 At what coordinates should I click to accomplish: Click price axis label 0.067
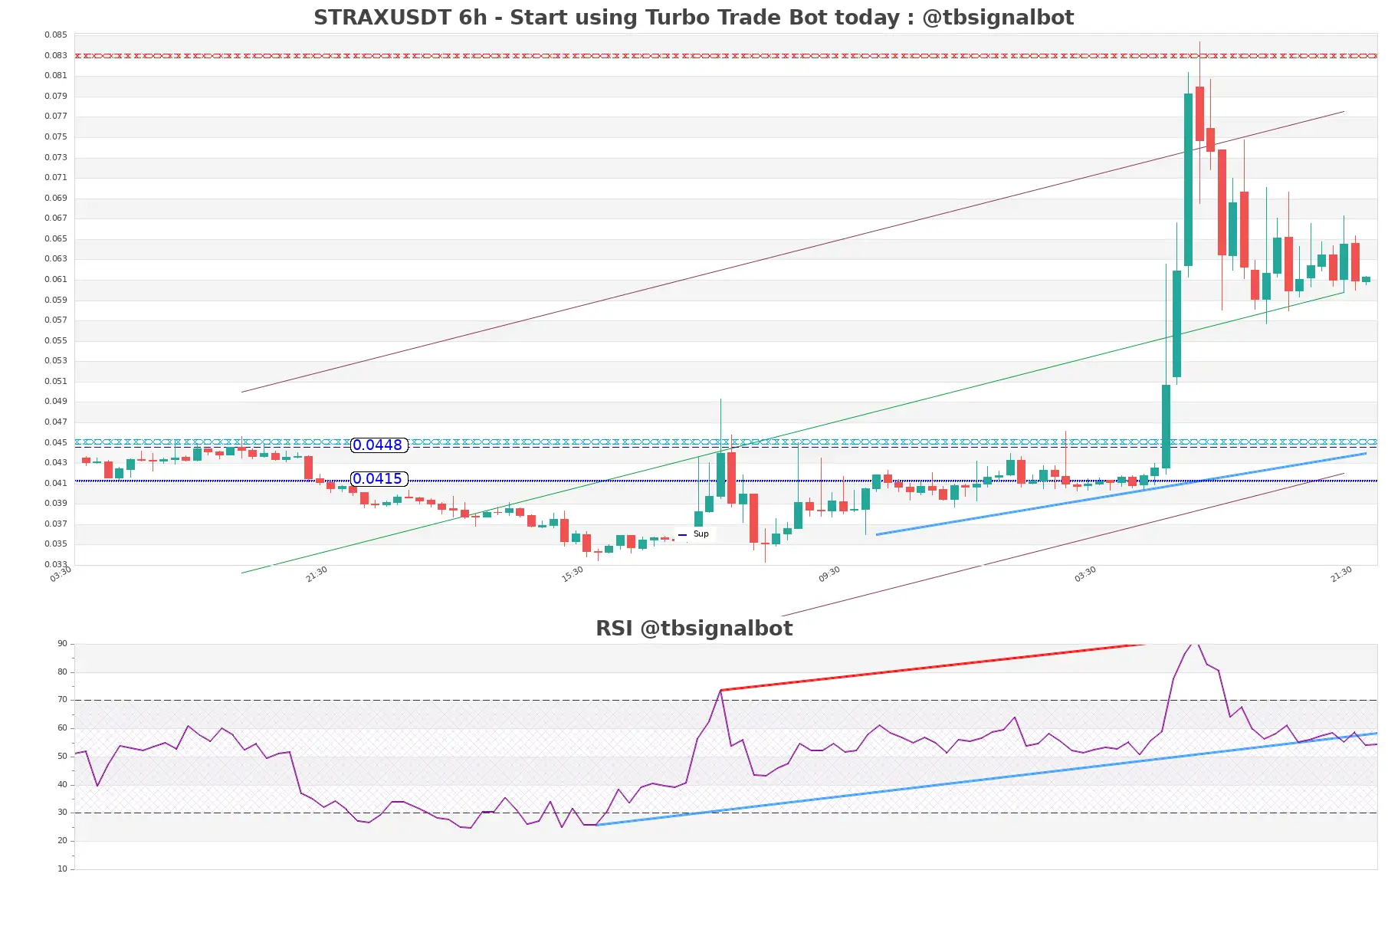(55, 218)
